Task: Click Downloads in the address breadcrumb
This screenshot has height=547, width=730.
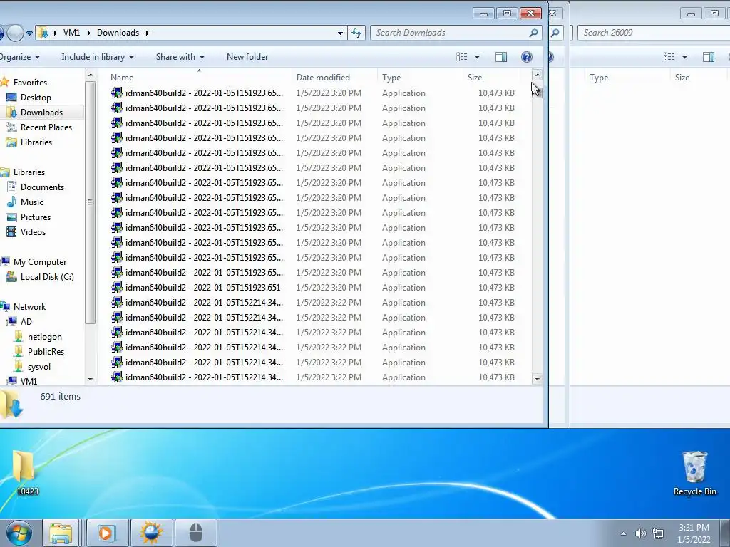Action: pos(118,33)
